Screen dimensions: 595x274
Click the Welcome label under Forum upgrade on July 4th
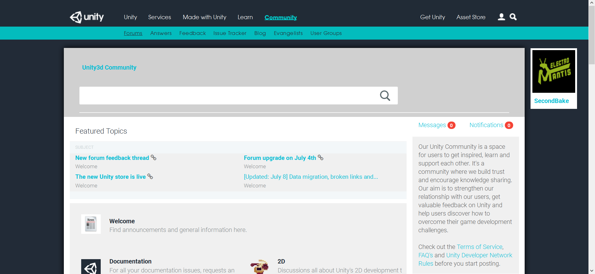pyautogui.click(x=255, y=166)
